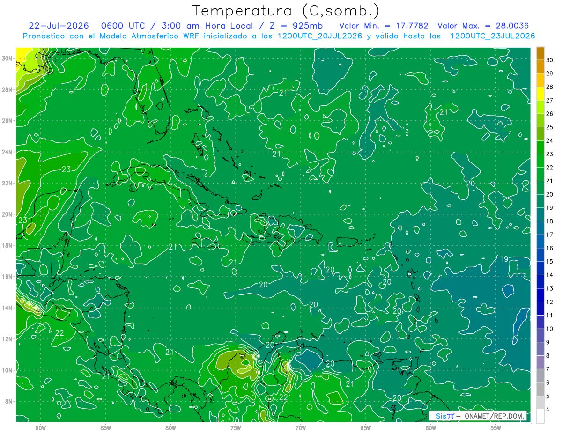Click the 70W longitude axis label
562x434 pixels.
[x=301, y=428]
